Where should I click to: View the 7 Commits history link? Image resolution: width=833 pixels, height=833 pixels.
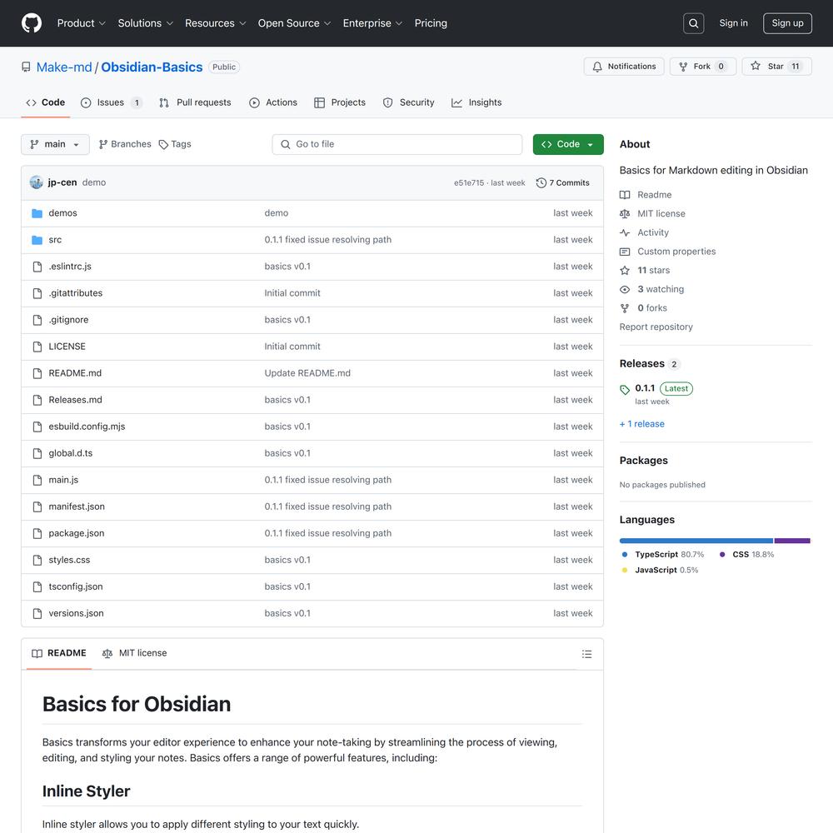(563, 182)
